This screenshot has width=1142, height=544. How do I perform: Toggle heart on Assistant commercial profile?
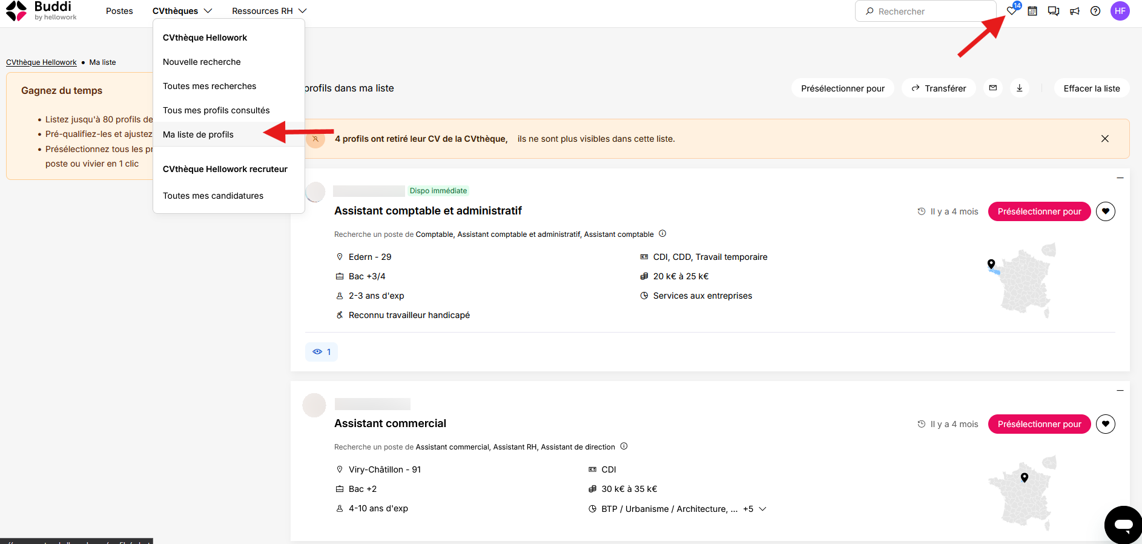(x=1106, y=424)
